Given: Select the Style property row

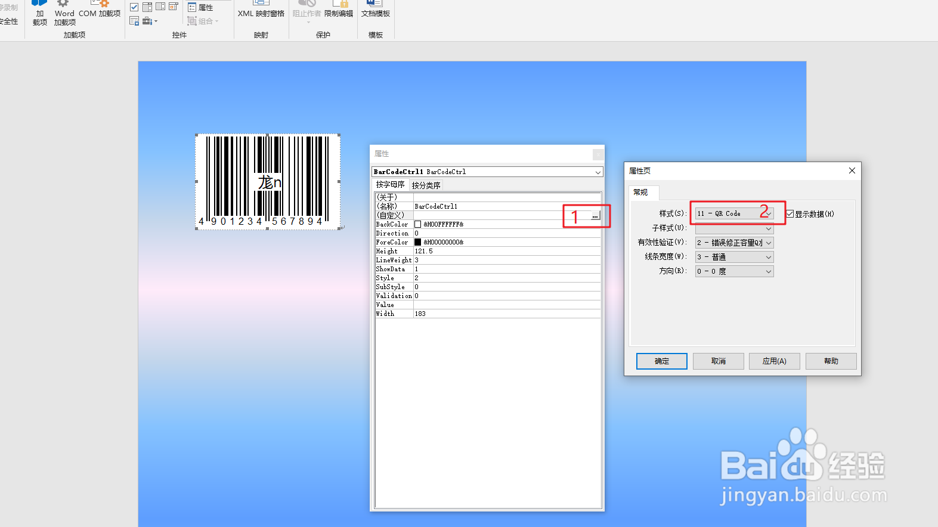Looking at the screenshot, I should click(x=488, y=278).
